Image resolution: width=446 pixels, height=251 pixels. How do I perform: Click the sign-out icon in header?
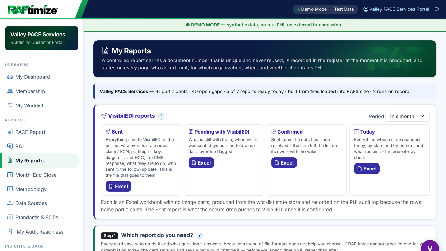(437, 9)
